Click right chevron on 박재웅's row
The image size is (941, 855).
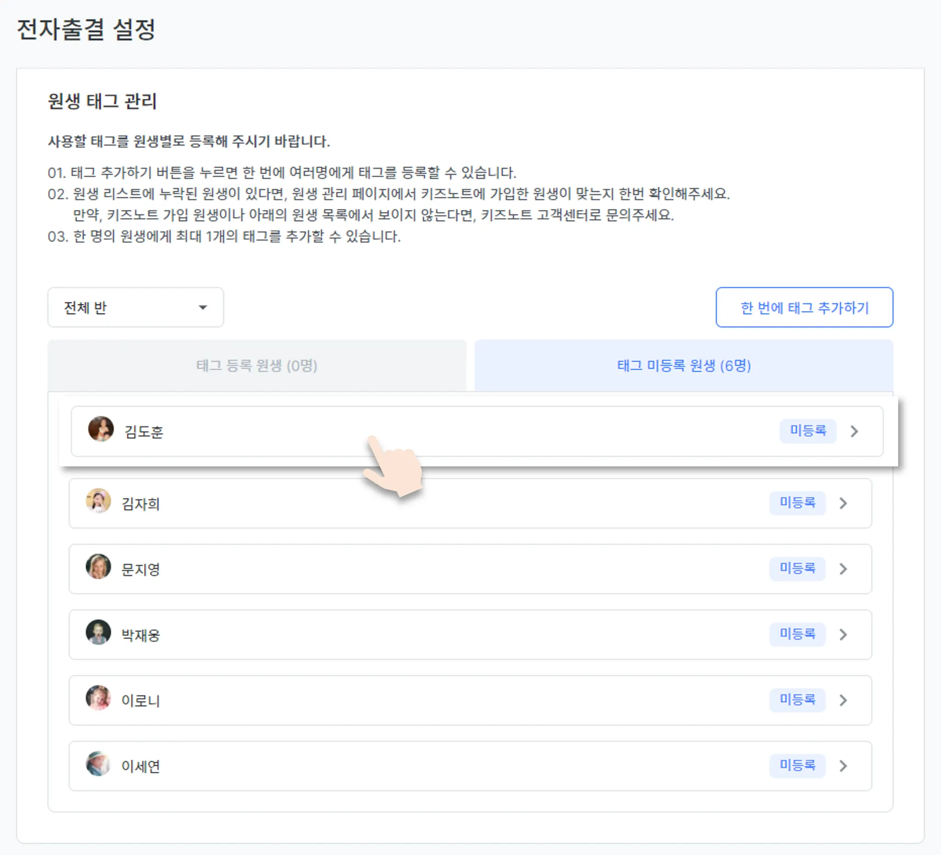pos(843,635)
